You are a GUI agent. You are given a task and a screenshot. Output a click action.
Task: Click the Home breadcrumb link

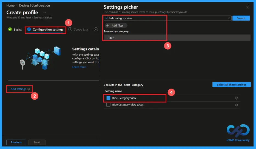pos(10,5)
